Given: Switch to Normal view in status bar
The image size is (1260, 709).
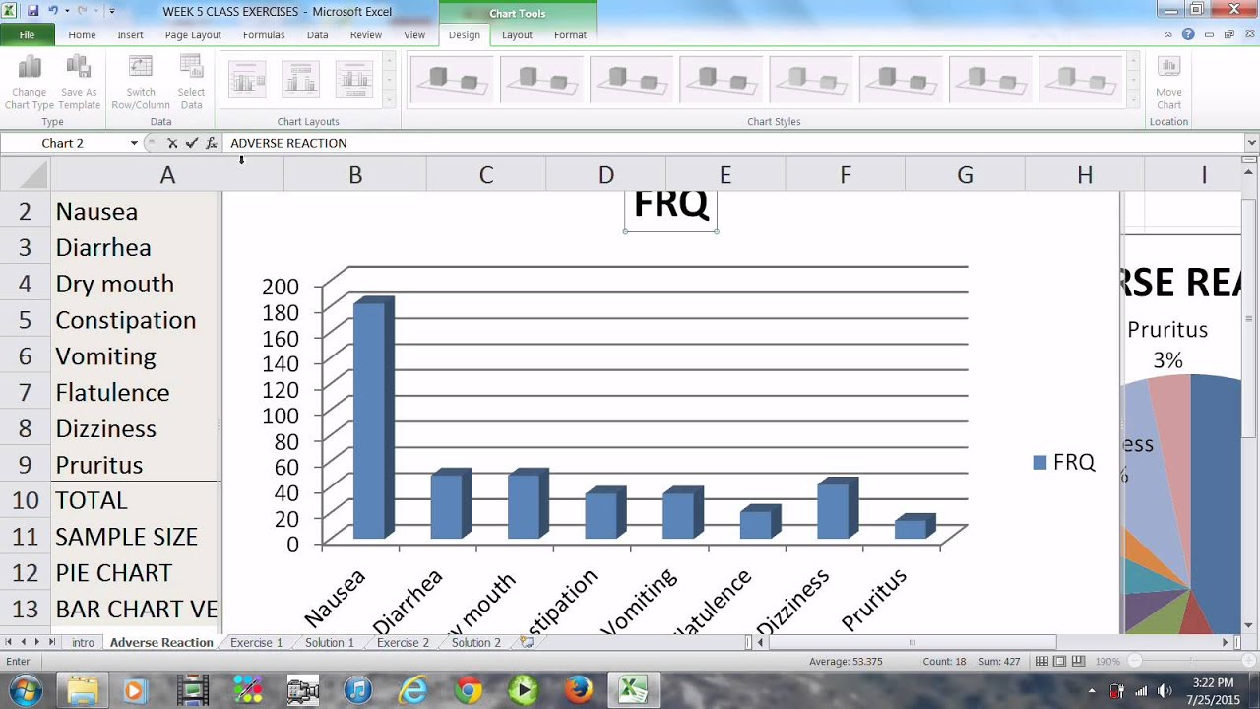Looking at the screenshot, I should tap(1042, 662).
